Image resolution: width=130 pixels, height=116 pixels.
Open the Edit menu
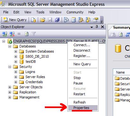[16, 12]
